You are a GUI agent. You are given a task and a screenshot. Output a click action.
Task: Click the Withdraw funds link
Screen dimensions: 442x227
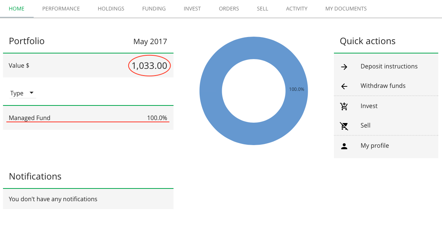[383, 86]
